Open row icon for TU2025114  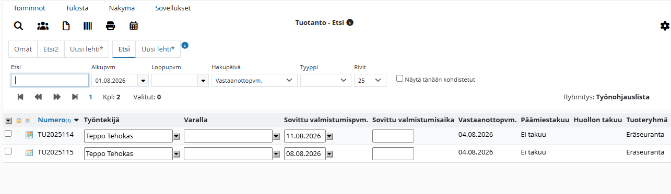(x=29, y=135)
